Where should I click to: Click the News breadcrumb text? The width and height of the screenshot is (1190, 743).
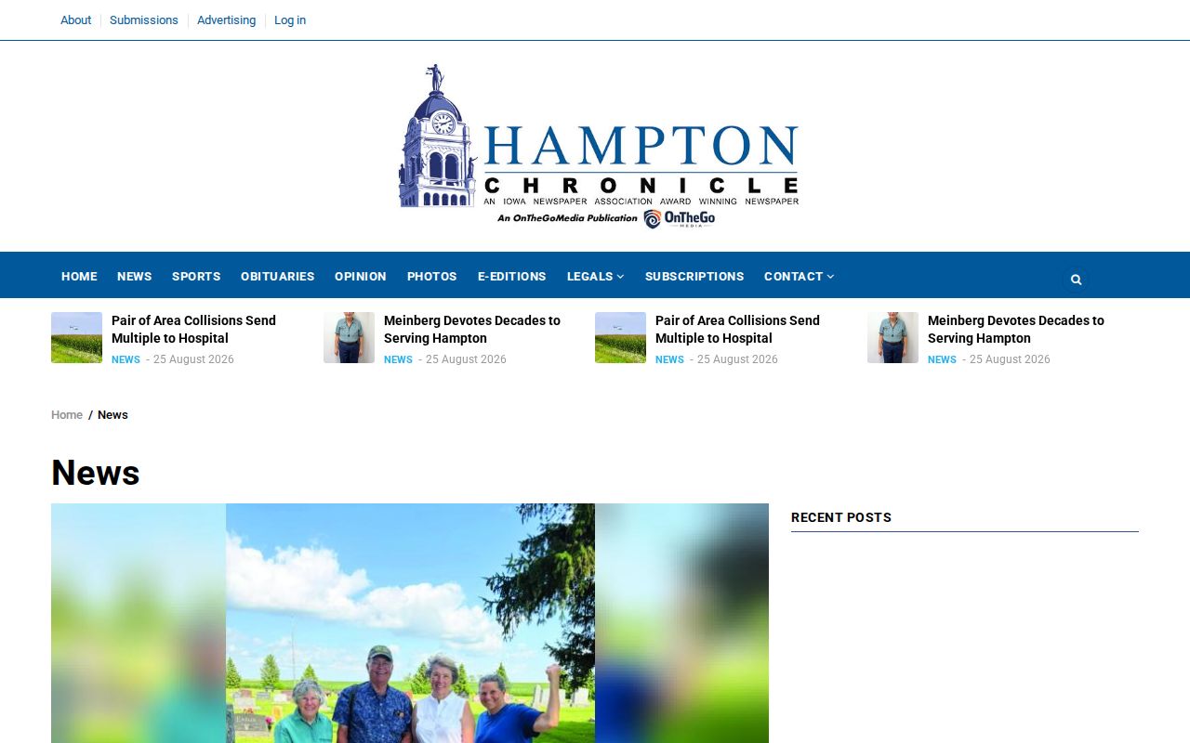click(x=112, y=415)
